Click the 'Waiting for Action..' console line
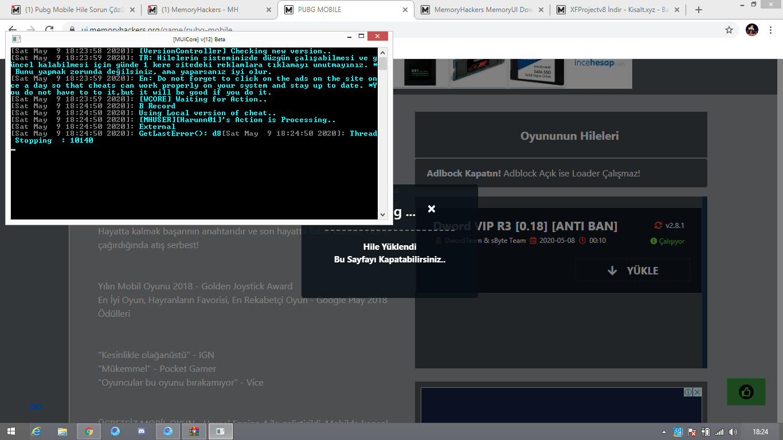The image size is (783, 440). [x=139, y=99]
